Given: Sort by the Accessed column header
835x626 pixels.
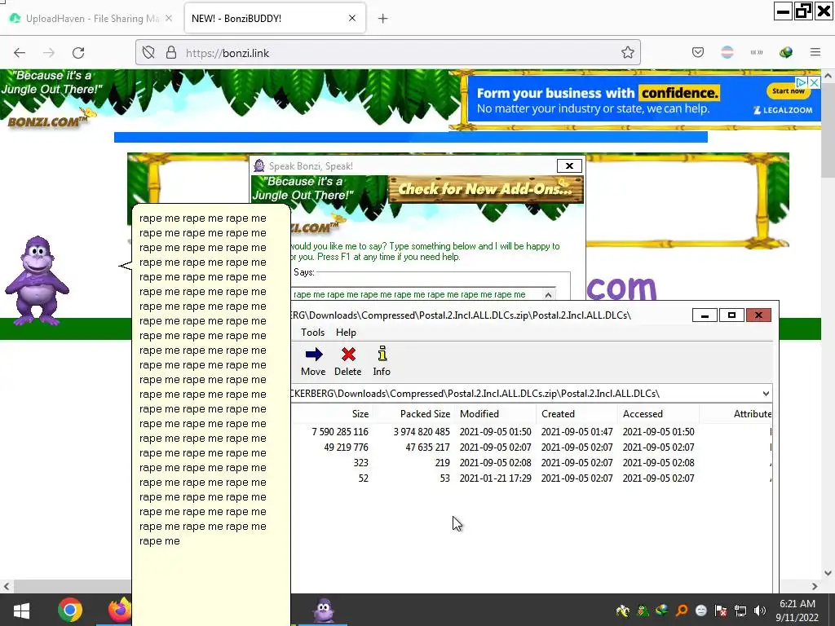Looking at the screenshot, I should (658, 413).
